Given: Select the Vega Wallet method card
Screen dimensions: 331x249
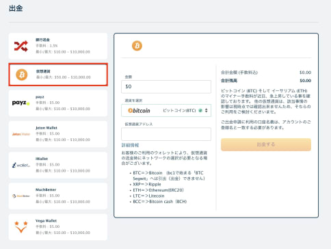Looking at the screenshot, I should pyautogui.click(x=58, y=227).
